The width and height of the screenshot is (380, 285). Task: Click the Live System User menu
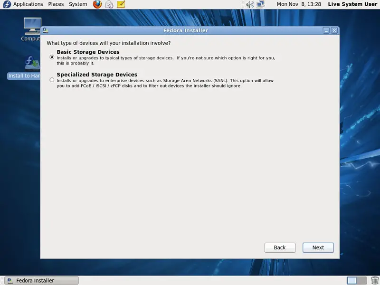coord(352,4)
